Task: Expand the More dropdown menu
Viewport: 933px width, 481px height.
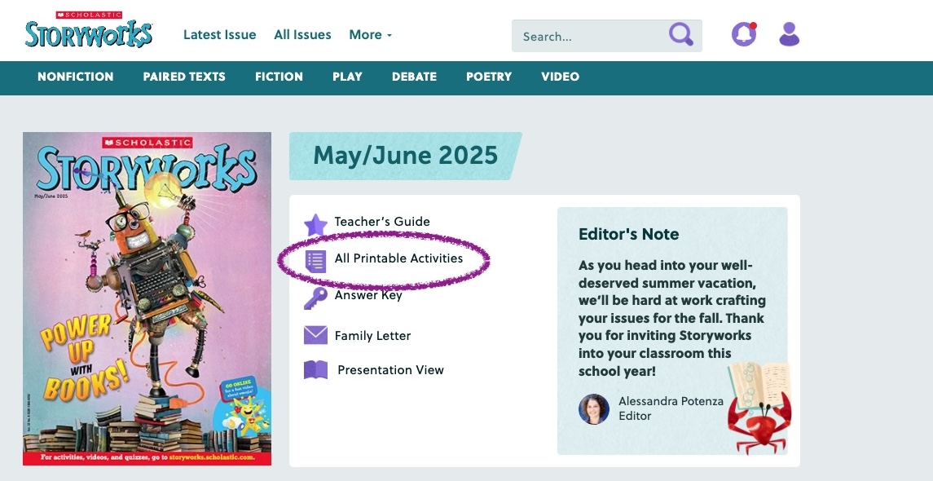Action: tap(370, 35)
